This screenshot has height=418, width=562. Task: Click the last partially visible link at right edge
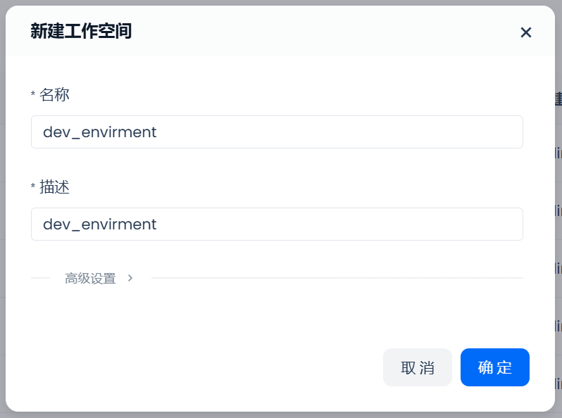pyautogui.click(x=558, y=384)
